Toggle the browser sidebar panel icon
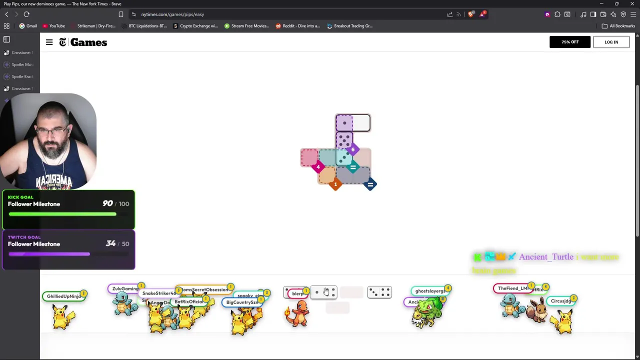Viewport: 640px width, 360px height. [593, 14]
